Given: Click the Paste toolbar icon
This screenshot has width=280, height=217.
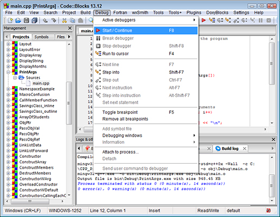Looking at the screenshot, I should [x=80, y=21].
